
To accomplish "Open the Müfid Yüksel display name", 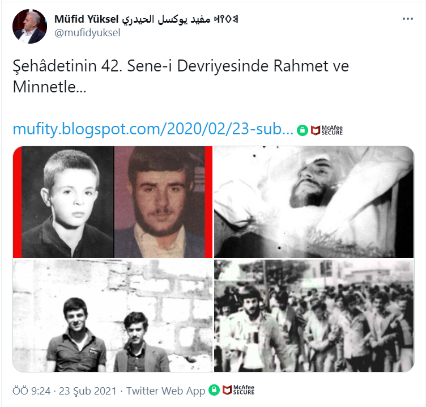I will tap(87, 19).
